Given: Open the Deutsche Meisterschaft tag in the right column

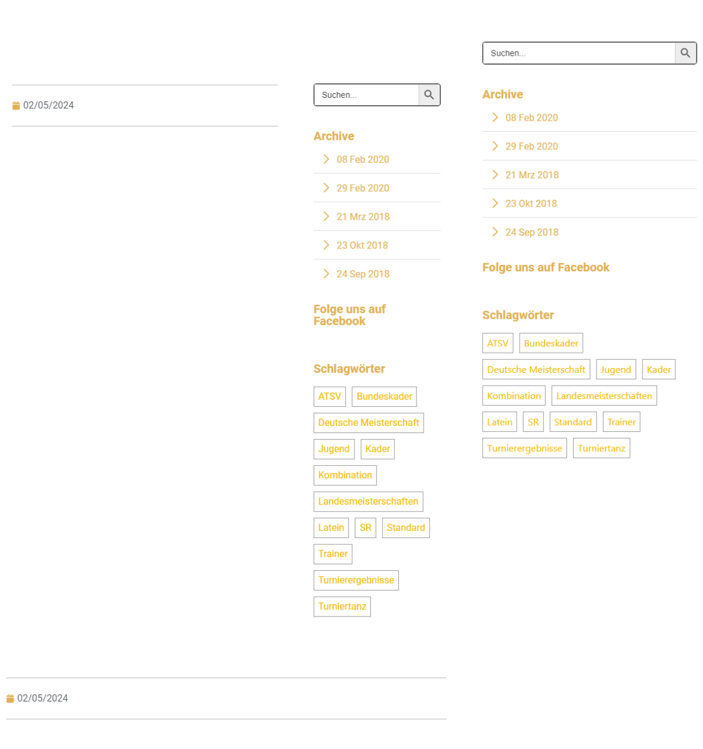Looking at the screenshot, I should 536,370.
